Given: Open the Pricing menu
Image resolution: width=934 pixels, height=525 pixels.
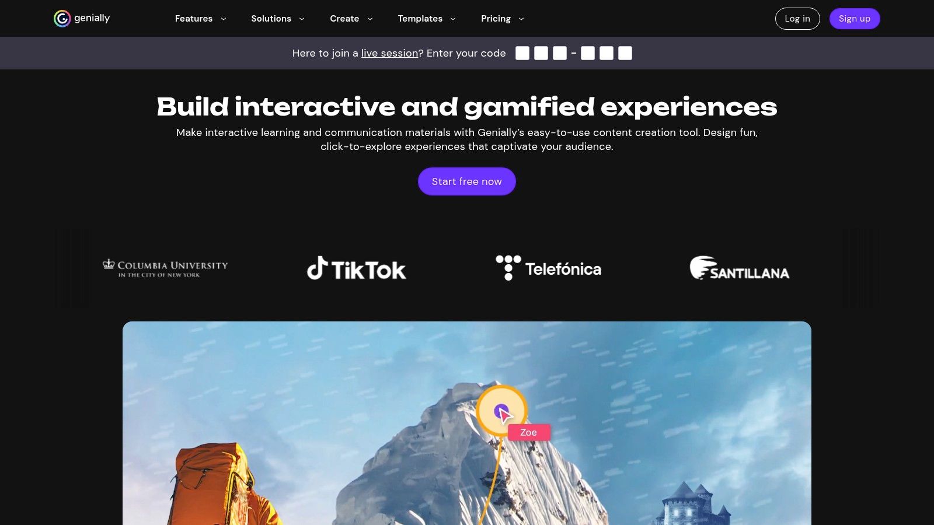Looking at the screenshot, I should point(503,19).
